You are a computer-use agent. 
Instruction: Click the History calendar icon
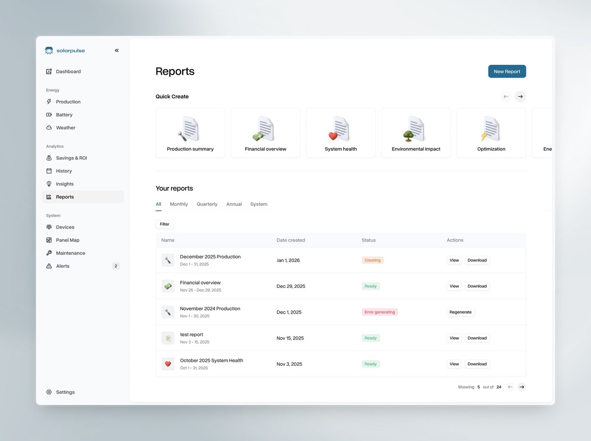(49, 171)
